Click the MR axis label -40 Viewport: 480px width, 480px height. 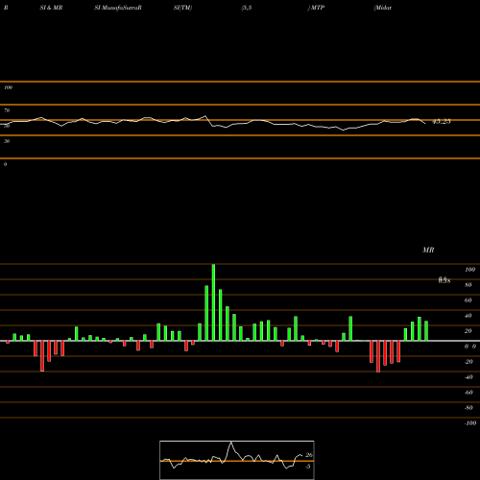tap(468, 377)
